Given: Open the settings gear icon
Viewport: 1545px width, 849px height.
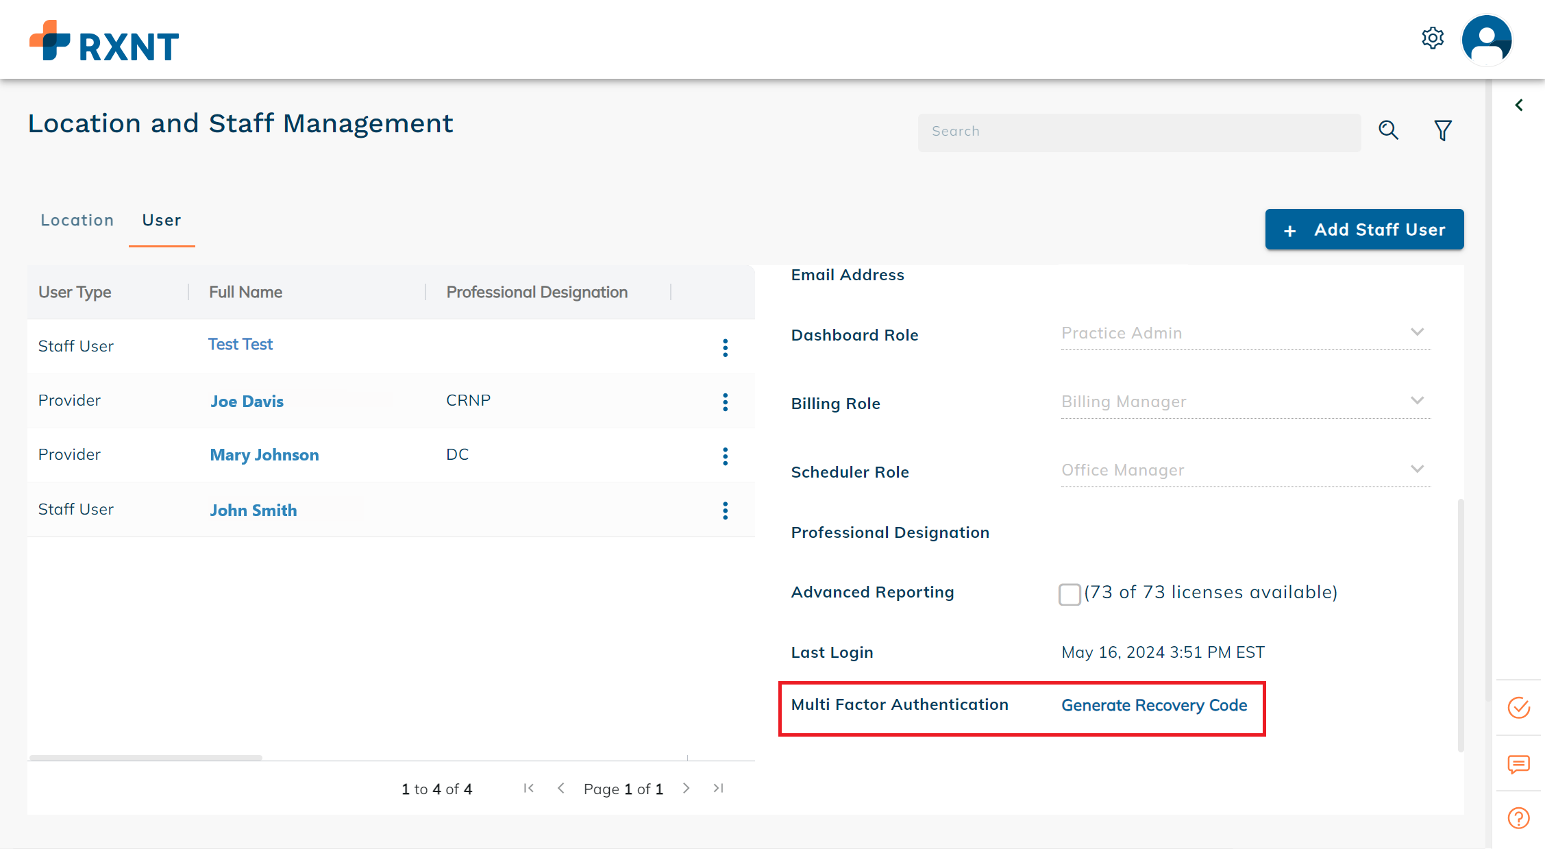Looking at the screenshot, I should coord(1432,38).
